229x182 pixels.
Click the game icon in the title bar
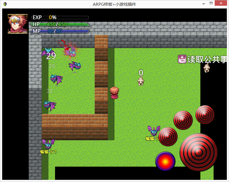click(x=5, y=4)
